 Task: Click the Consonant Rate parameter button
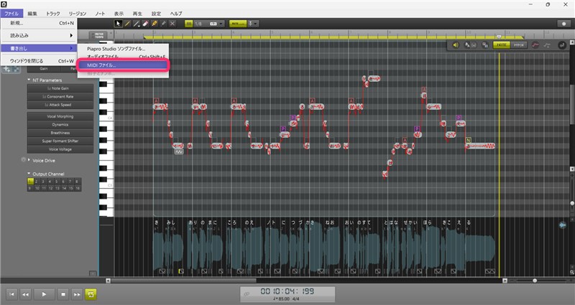pyautogui.click(x=60, y=96)
